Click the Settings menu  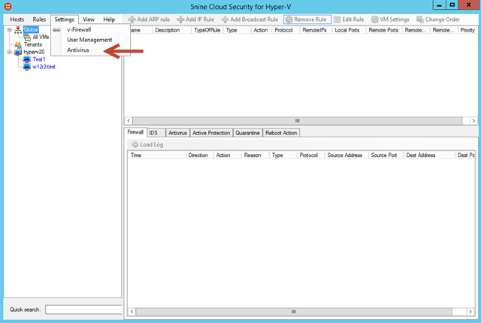tap(65, 20)
